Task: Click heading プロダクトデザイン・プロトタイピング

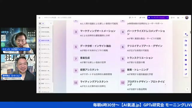Action: (x=146, y=83)
